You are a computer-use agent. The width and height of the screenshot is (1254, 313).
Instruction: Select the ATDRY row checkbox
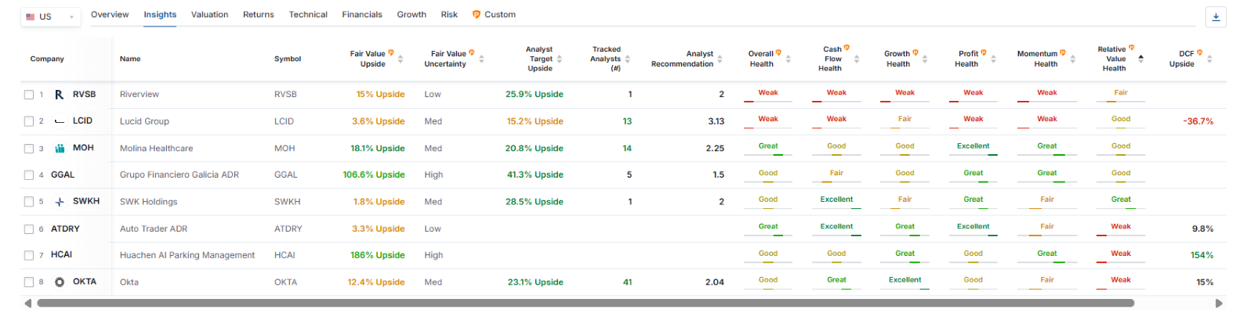29,229
